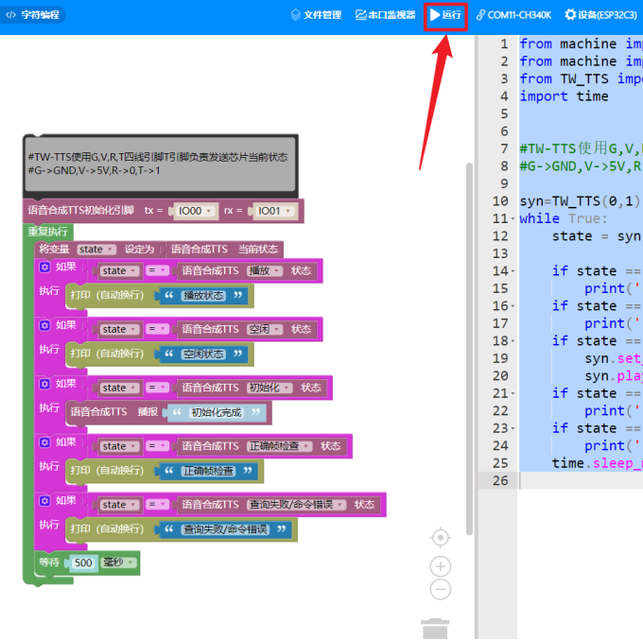Open the 文件管理 file manager
Viewport: 643px width, 640px height.
[x=316, y=15]
